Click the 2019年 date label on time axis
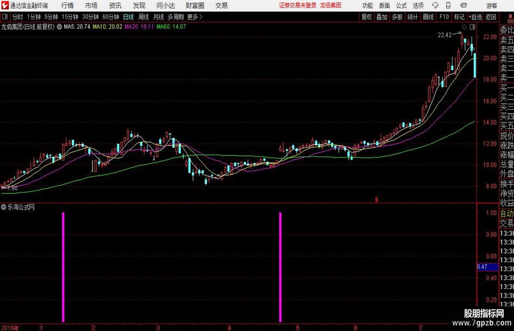Image resolution: width=514 pixels, height=331 pixels. tap(10, 328)
